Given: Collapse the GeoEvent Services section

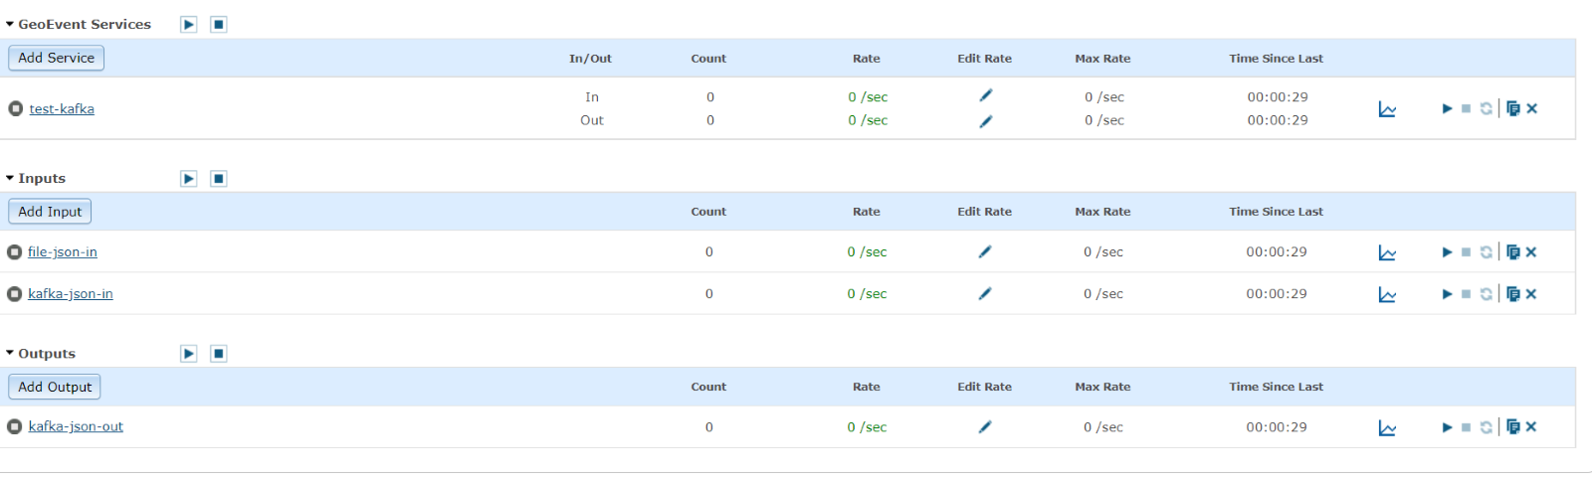Looking at the screenshot, I should tap(10, 24).
